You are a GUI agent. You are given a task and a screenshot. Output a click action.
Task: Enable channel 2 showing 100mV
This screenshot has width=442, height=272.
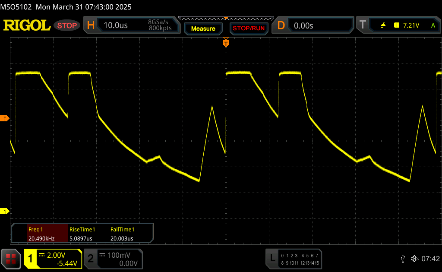click(x=112, y=259)
